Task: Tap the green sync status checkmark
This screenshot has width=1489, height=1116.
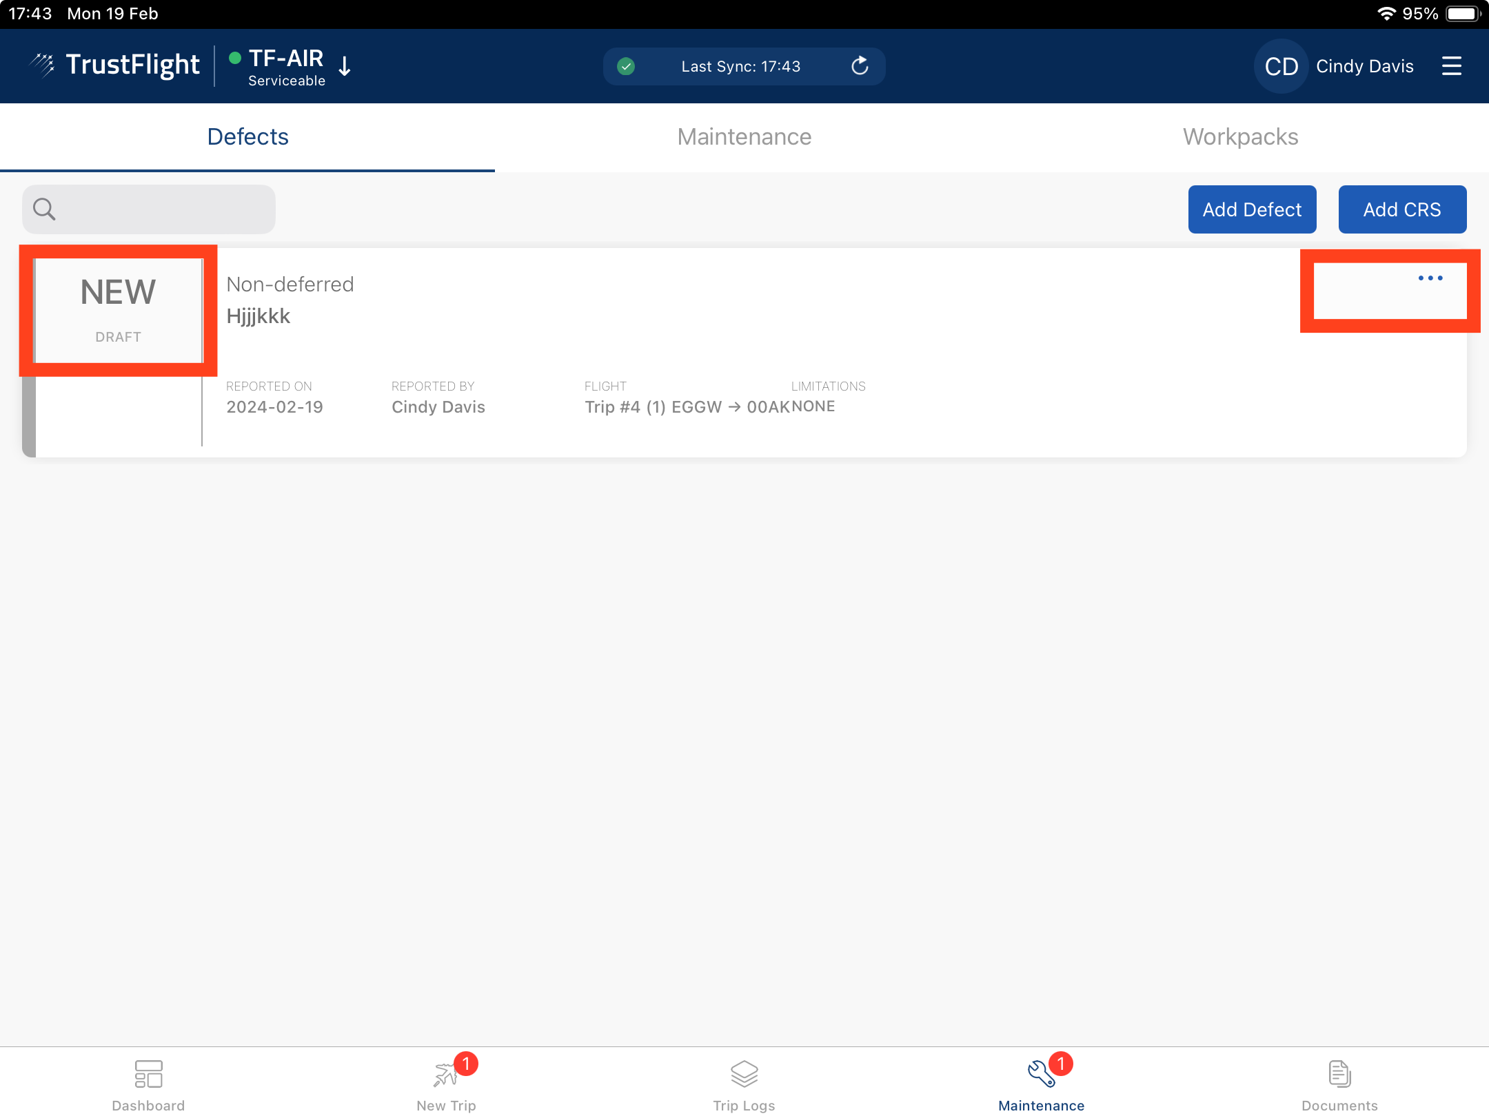Action: tap(626, 66)
